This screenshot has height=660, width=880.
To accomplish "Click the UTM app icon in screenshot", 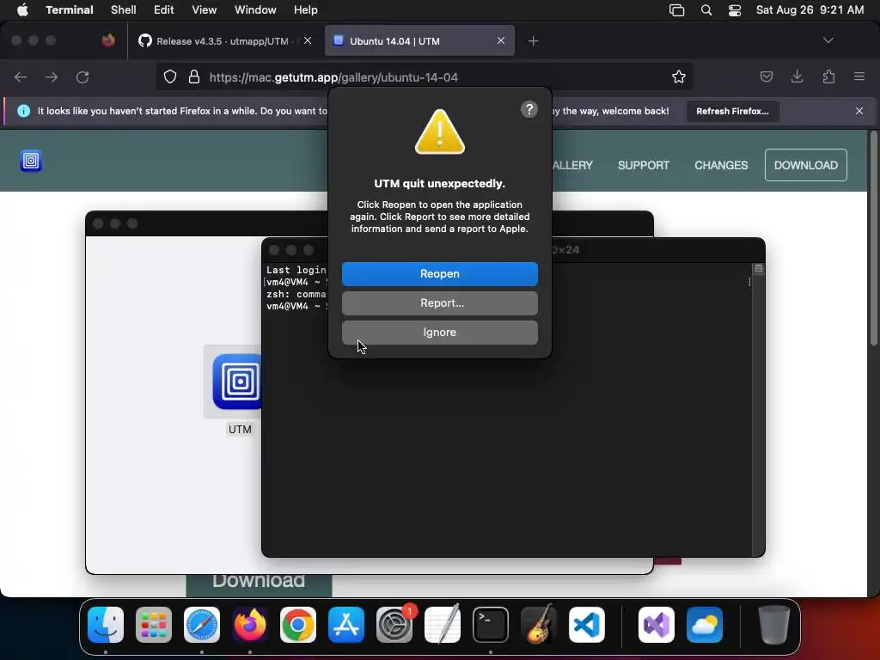I will (239, 382).
